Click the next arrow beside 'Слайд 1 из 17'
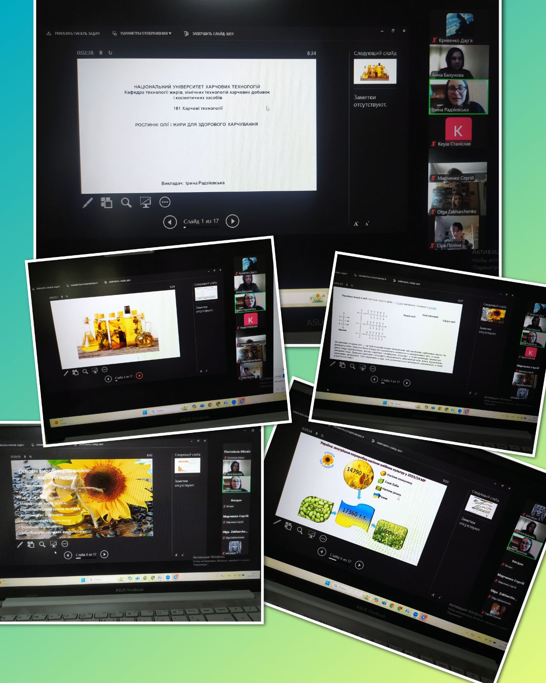The image size is (546, 683). 232,221
